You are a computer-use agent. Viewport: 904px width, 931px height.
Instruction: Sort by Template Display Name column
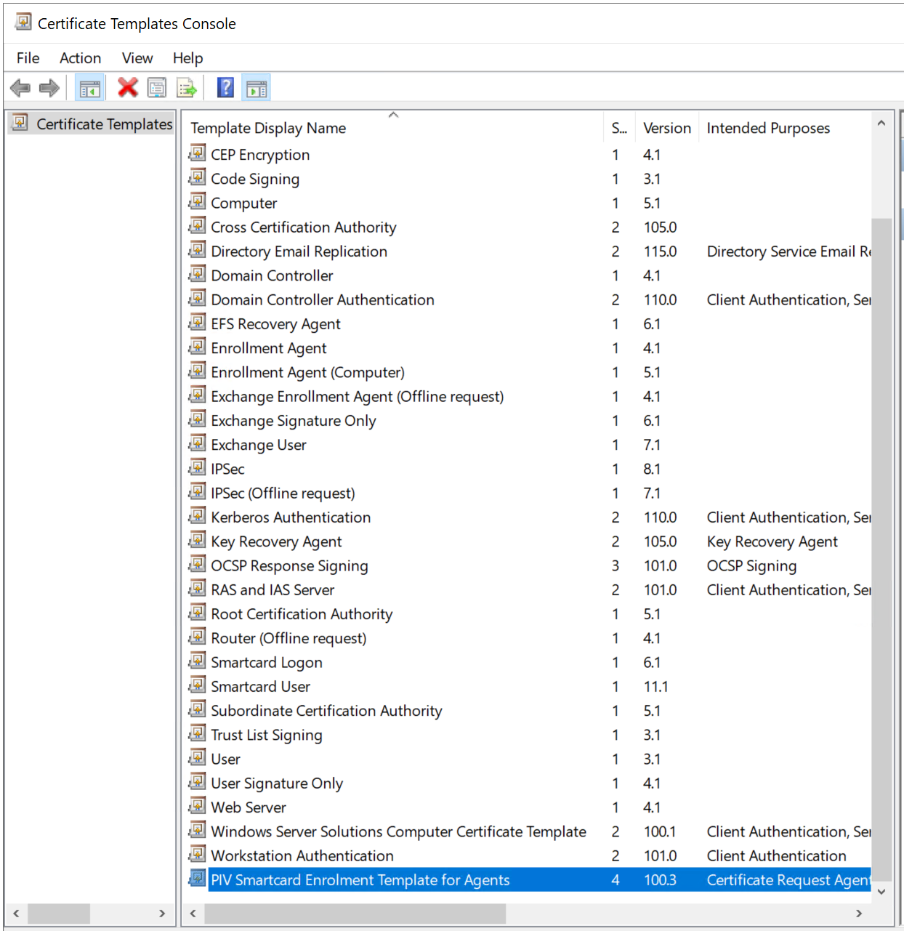(268, 129)
